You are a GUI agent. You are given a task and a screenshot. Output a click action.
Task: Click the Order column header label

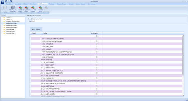tap(34, 33)
